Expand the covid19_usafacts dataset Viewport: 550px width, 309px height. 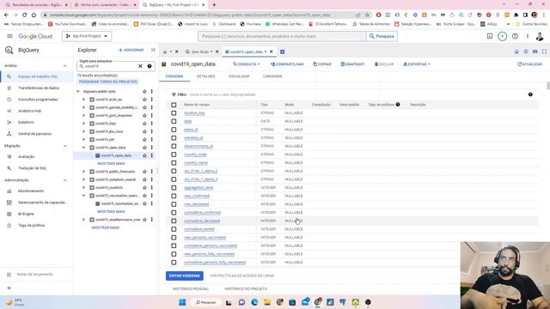point(83,187)
